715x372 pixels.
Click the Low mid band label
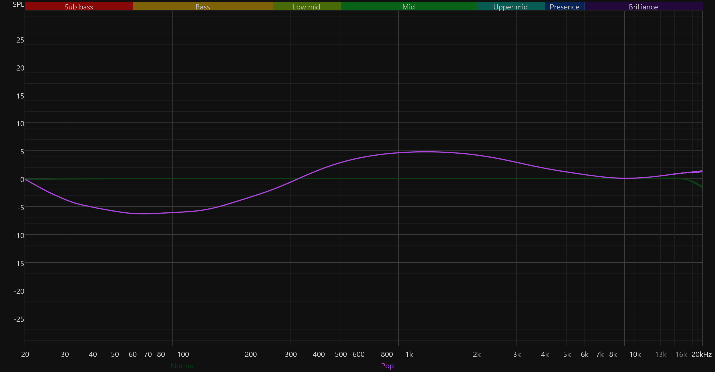306,7
